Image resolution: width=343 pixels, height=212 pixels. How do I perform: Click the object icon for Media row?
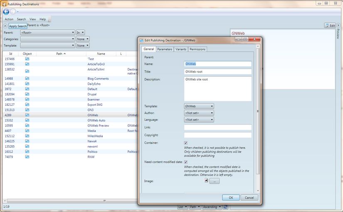[27, 131]
